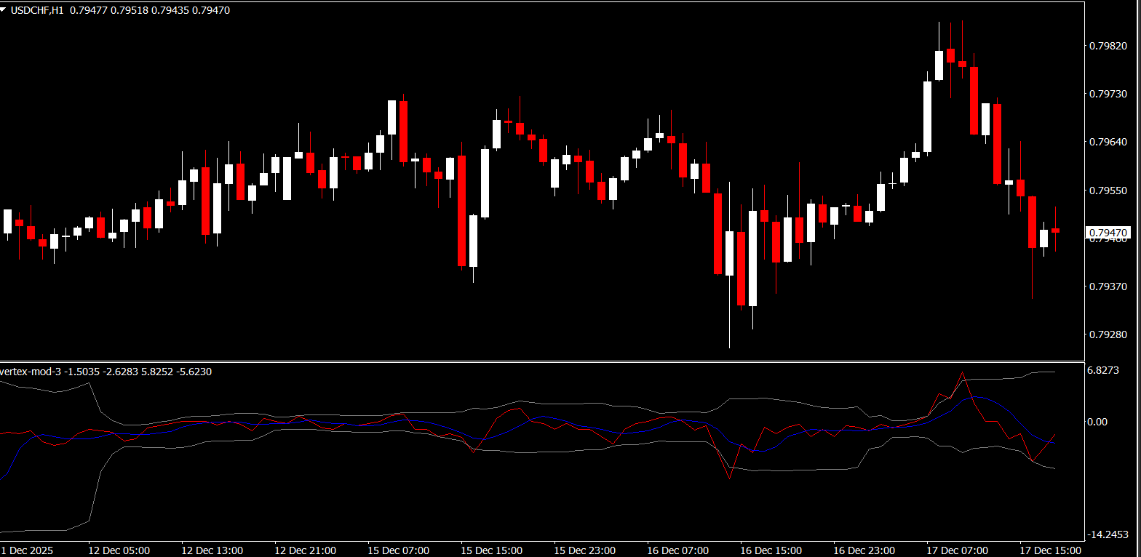Click the USDCHF,H1 chart symbol label

point(37,11)
